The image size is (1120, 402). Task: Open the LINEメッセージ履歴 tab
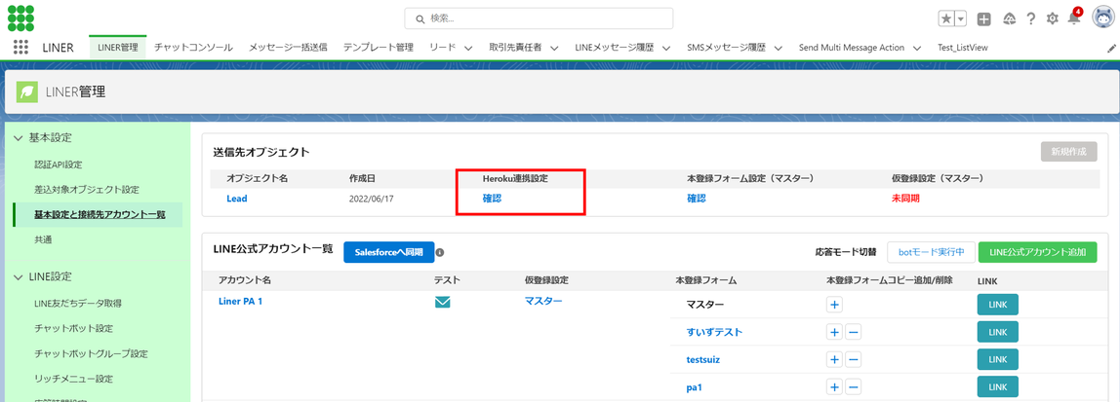click(615, 48)
